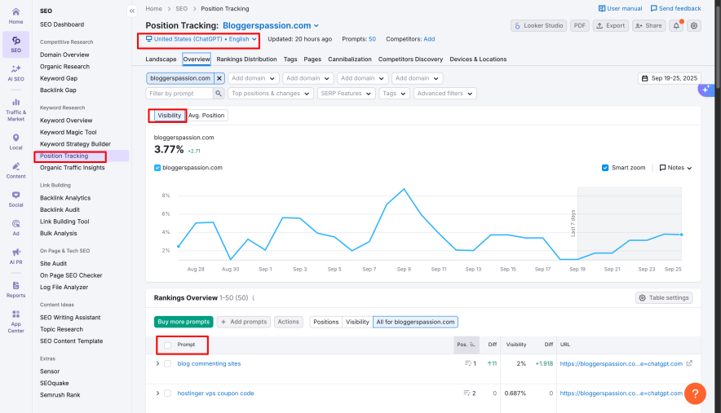
Task: Open Advanced filters dropdown
Action: pos(445,94)
